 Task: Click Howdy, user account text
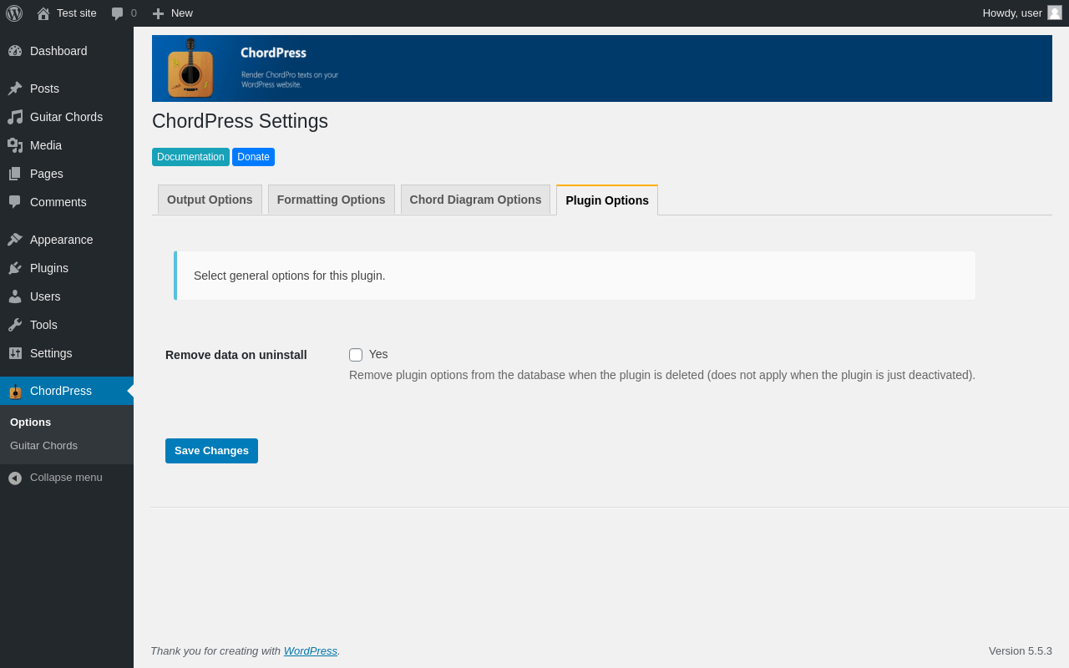1012,13
